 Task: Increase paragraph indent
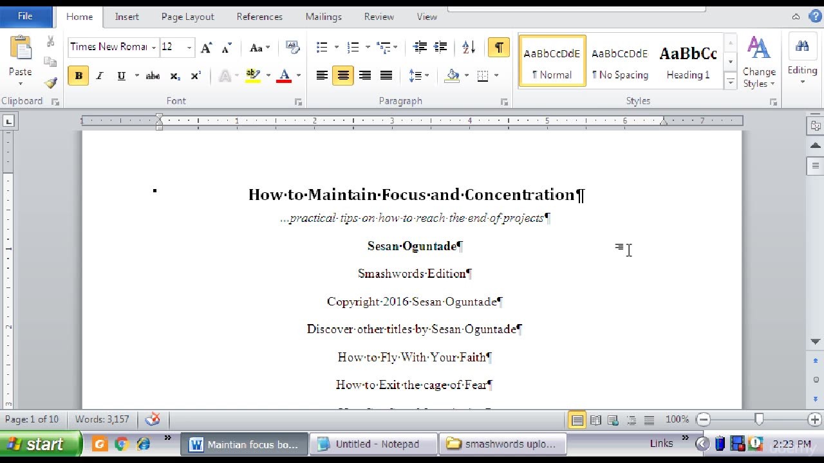pos(441,47)
